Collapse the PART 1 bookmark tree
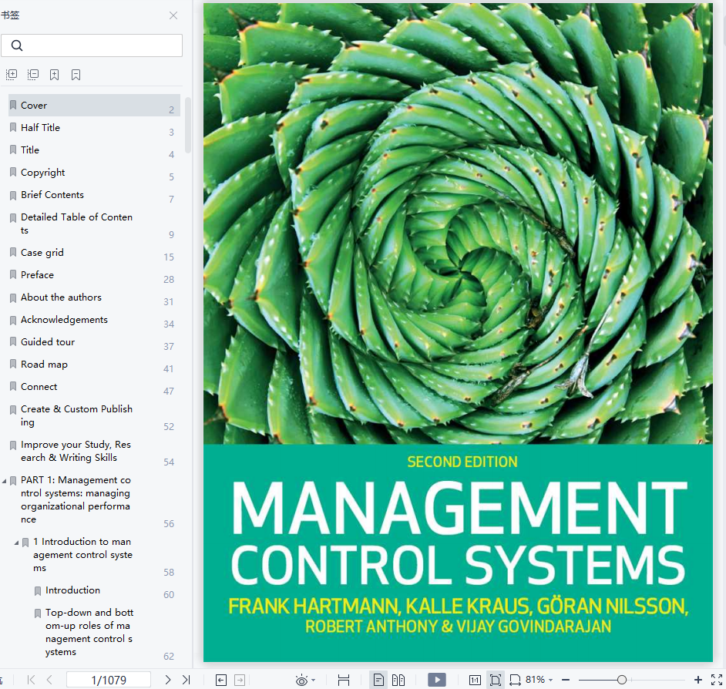726x689 pixels. click(4, 481)
